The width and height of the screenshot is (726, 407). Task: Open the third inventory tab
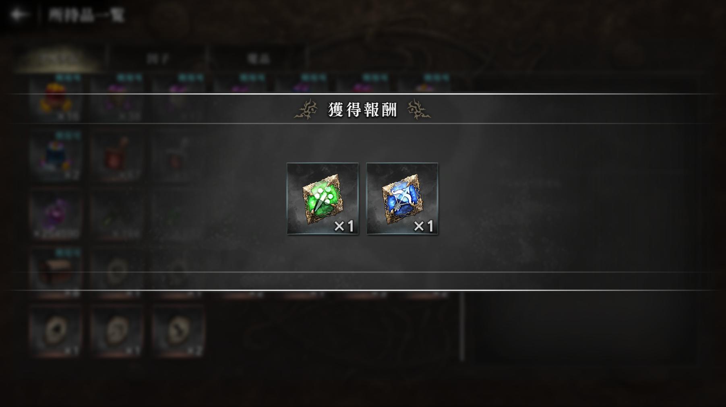(258, 59)
